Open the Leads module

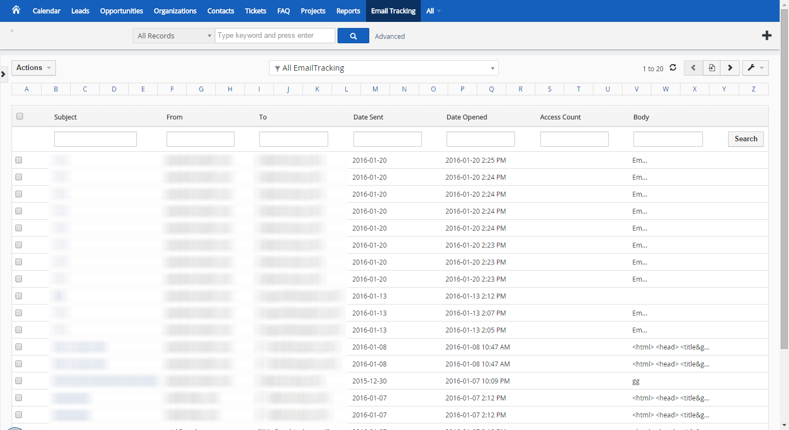[80, 11]
